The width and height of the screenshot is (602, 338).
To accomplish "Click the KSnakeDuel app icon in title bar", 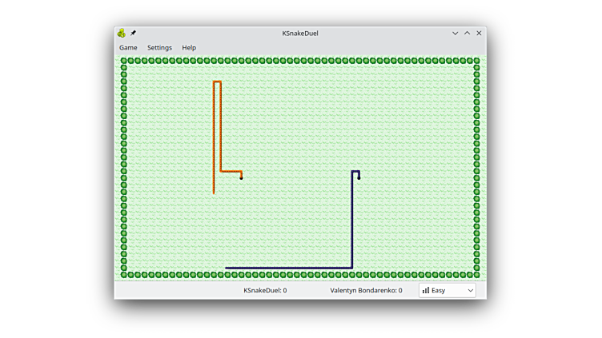I will [x=122, y=33].
